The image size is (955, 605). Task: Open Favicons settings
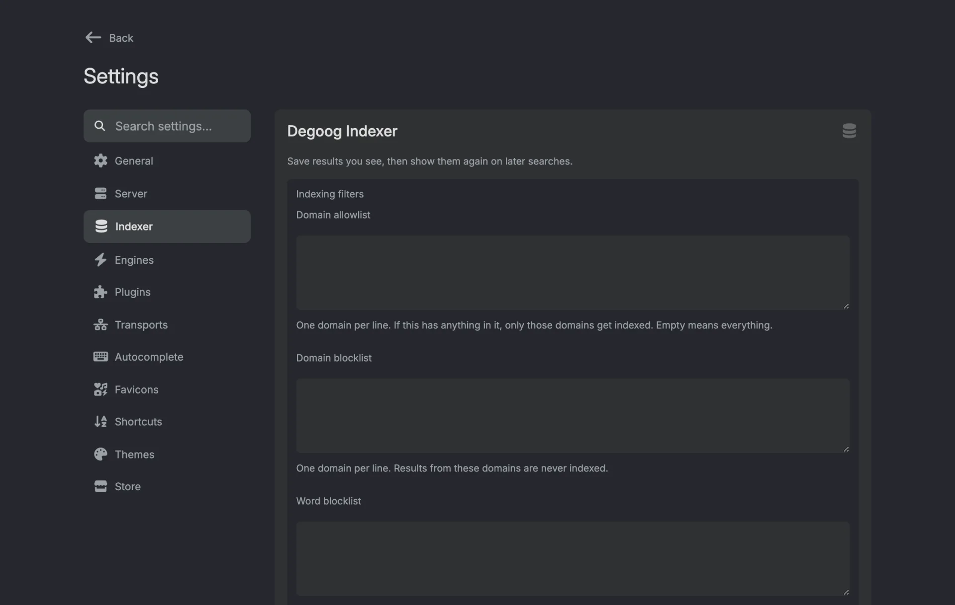pyautogui.click(x=167, y=389)
